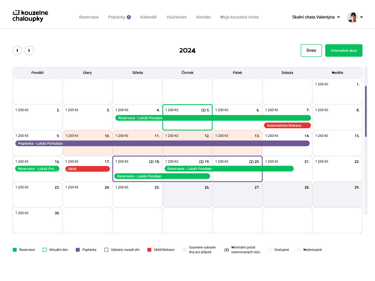375x281 pixels.
Task: Click the next period arrow
Action: [29, 50]
